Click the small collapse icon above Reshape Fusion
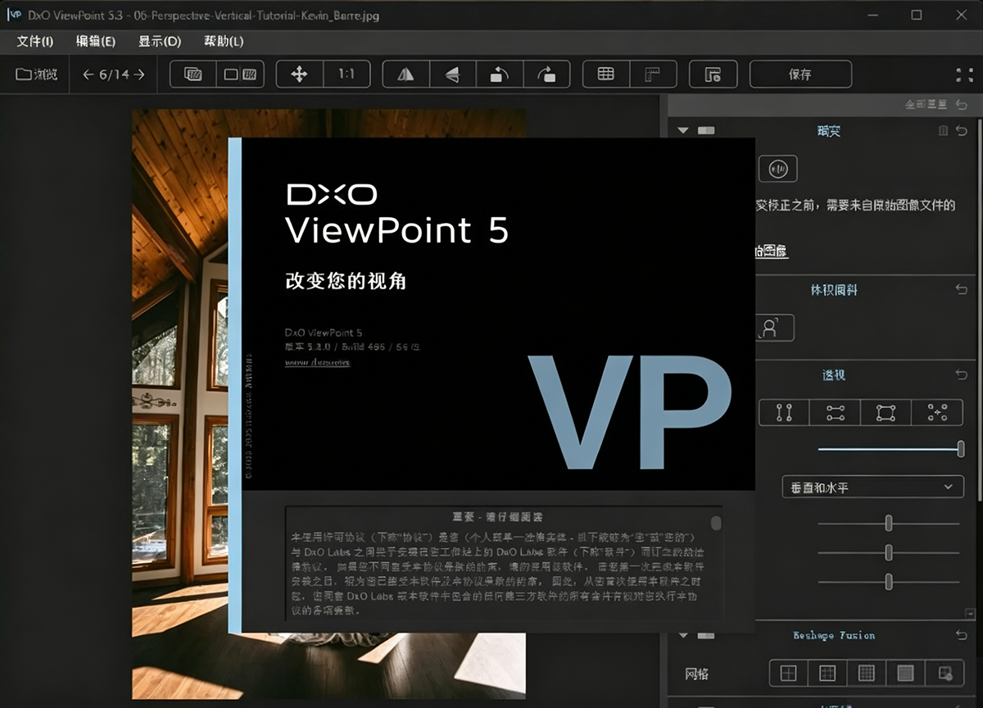 click(x=970, y=613)
